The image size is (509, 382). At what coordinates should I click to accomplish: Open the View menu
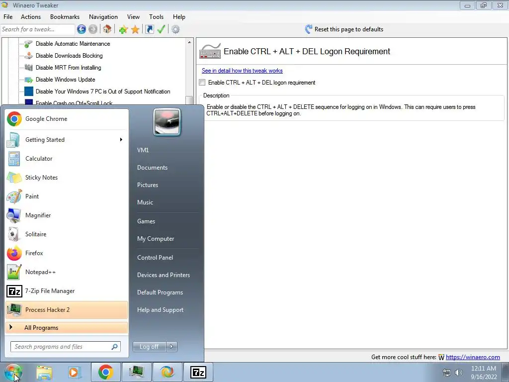click(x=133, y=17)
